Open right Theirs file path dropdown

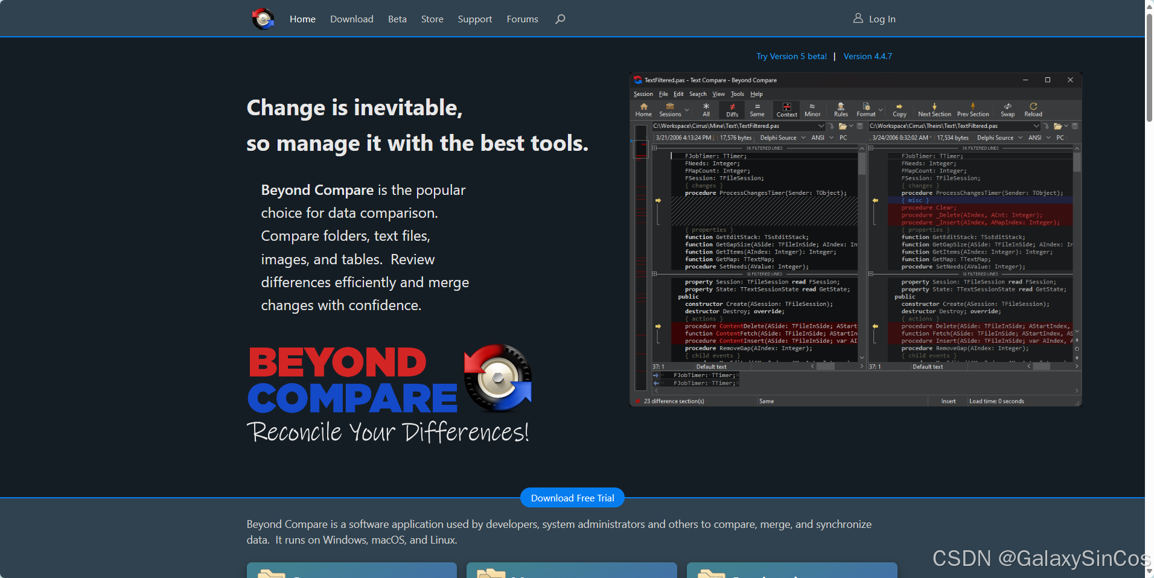(x=1036, y=126)
